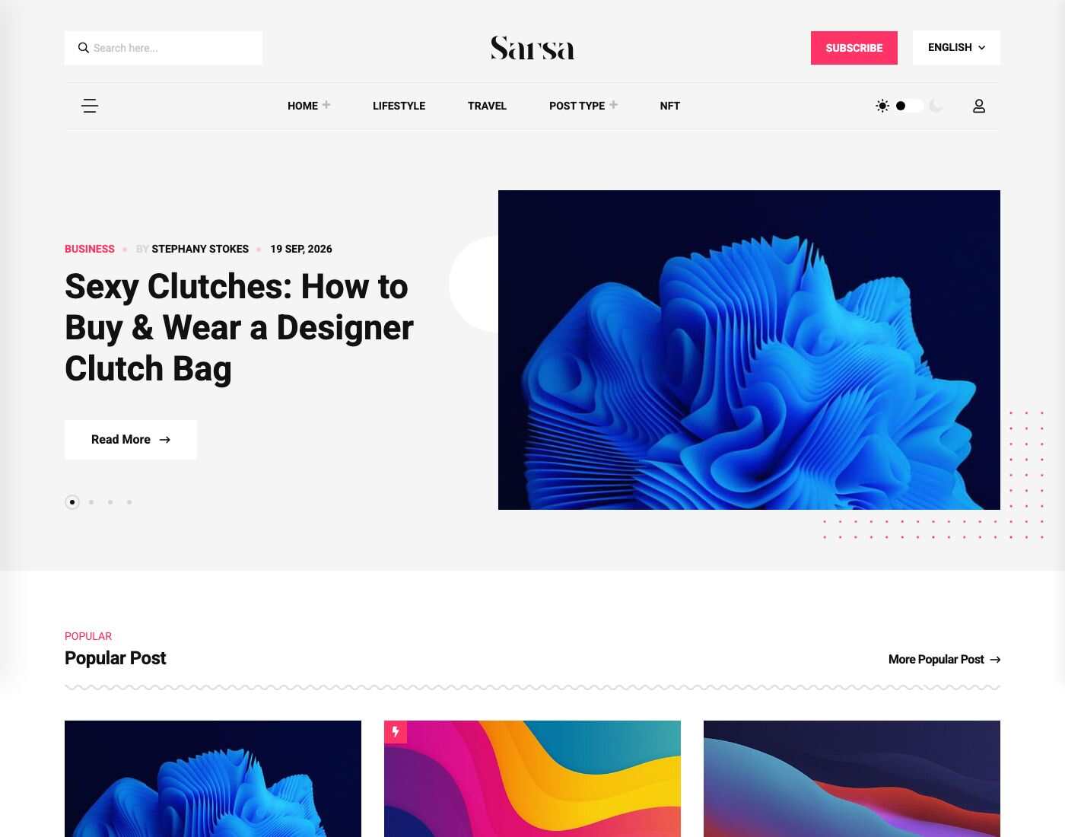This screenshot has width=1065, height=837.
Task: Open the Home menu item
Action: click(x=303, y=106)
